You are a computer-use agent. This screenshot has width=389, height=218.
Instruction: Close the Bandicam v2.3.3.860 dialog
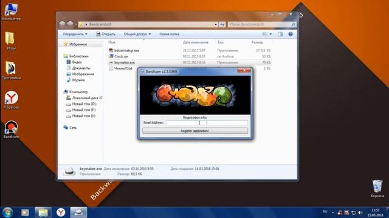coord(244,71)
